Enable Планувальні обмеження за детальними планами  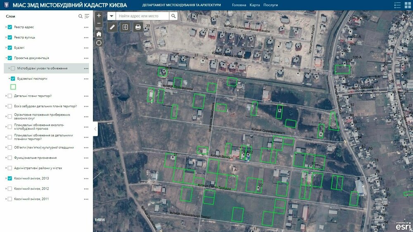click(x=10, y=137)
